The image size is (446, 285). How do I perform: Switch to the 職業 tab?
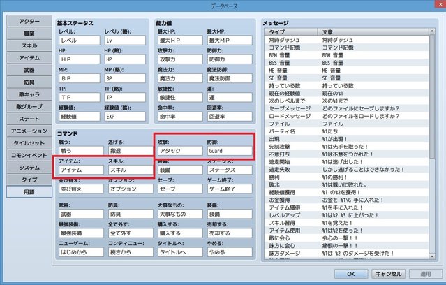point(29,34)
